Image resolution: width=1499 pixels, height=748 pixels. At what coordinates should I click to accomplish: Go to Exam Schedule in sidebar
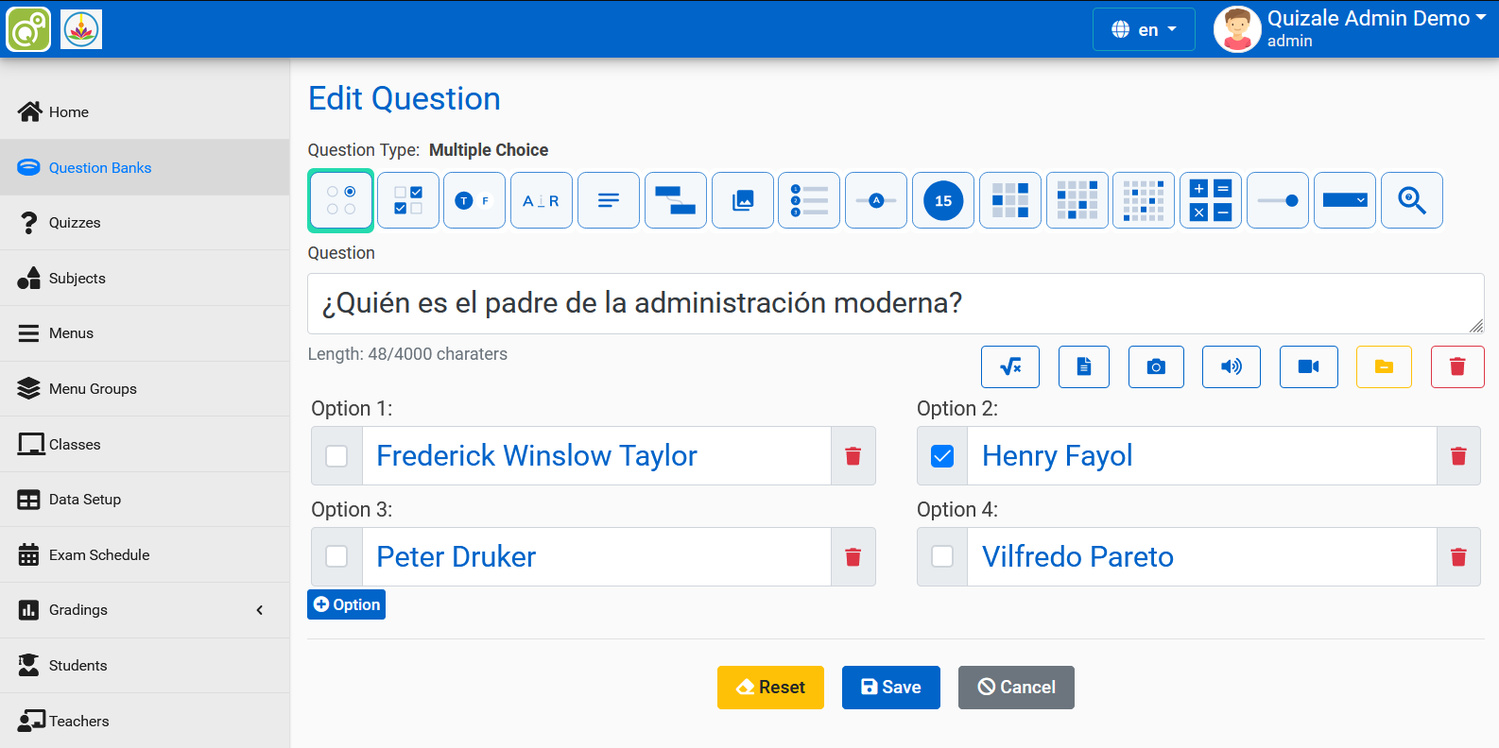(x=99, y=555)
